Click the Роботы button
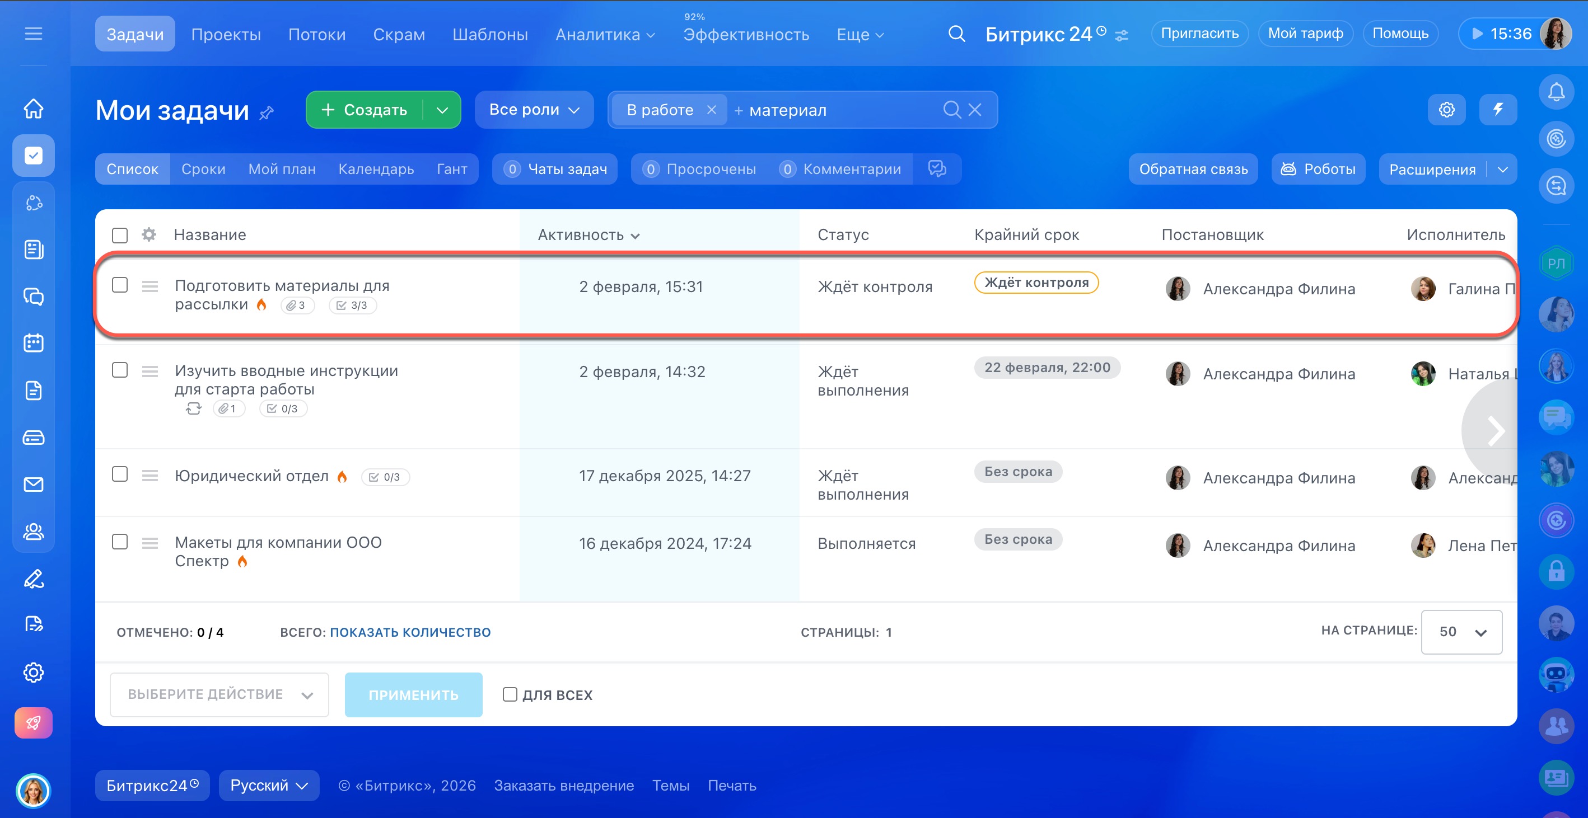 [1318, 169]
